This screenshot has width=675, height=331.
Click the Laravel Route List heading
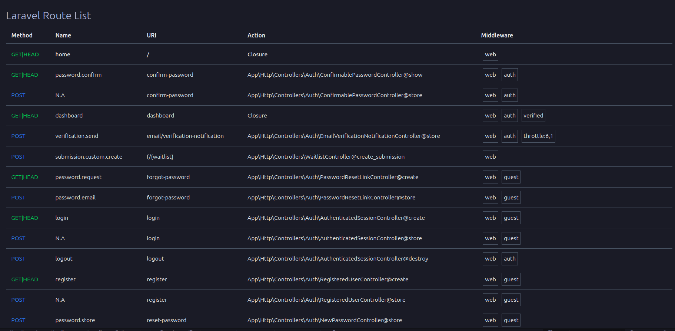click(48, 16)
